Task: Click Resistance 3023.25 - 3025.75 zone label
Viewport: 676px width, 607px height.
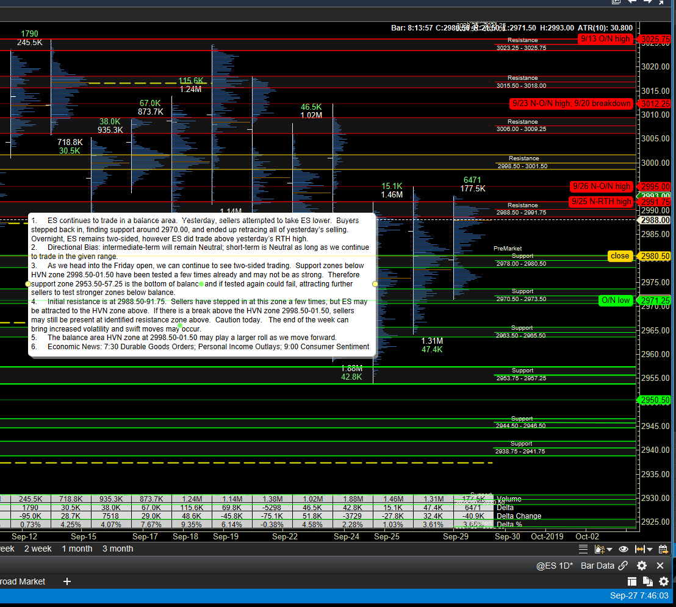Action: click(x=522, y=44)
